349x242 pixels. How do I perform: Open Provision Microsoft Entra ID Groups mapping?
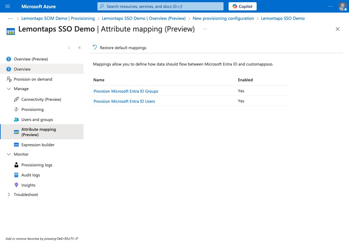tap(126, 91)
